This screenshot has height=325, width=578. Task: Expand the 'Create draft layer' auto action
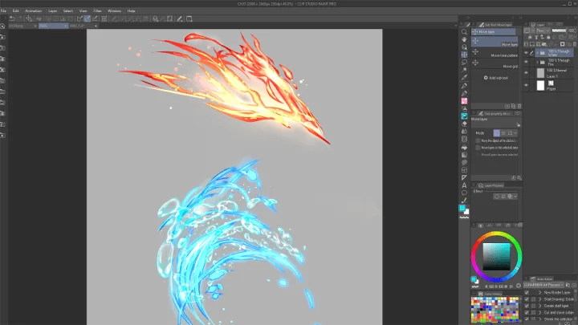point(540,306)
